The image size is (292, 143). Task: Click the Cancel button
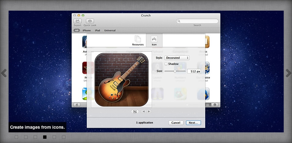click(176, 123)
